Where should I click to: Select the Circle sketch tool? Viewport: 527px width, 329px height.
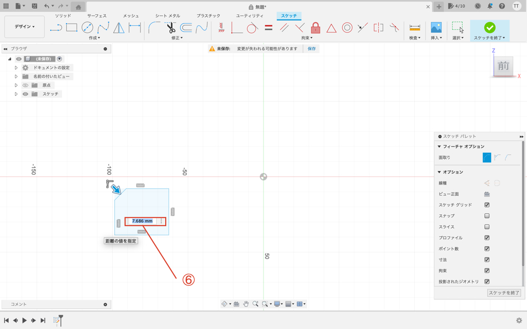point(87,28)
